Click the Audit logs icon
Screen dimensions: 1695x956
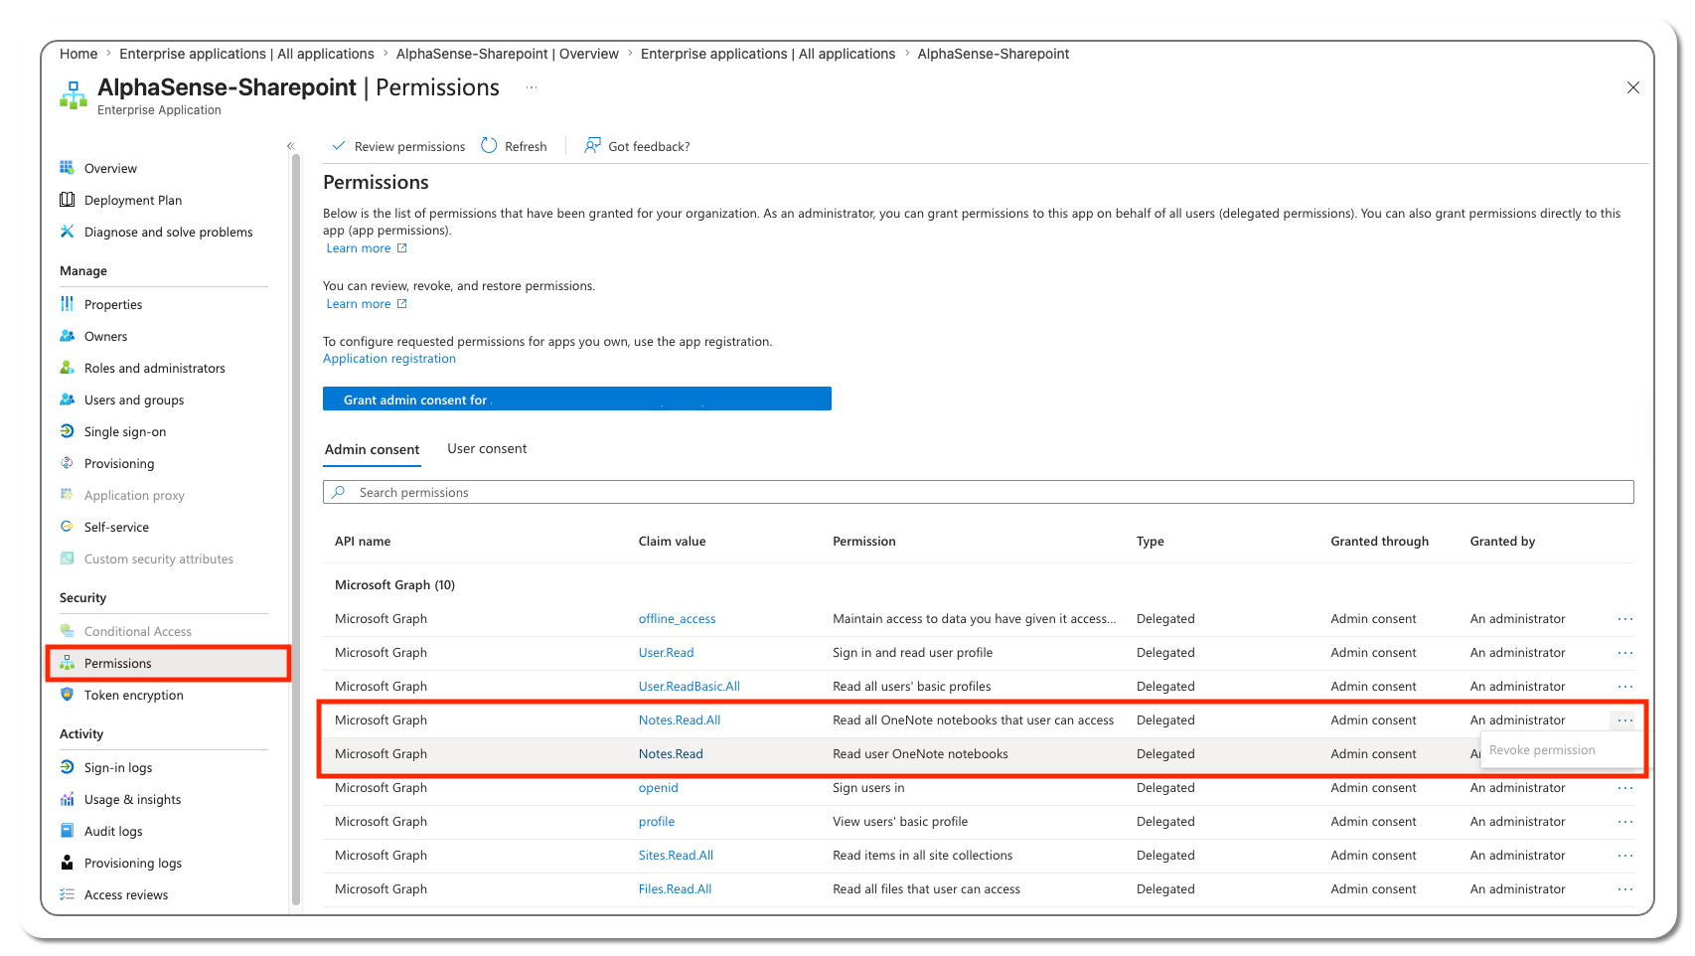coord(67,831)
